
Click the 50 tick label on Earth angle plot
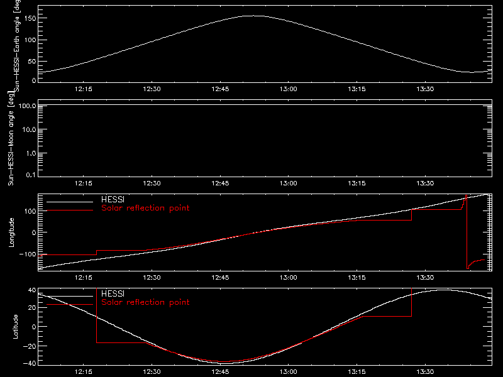32,62
